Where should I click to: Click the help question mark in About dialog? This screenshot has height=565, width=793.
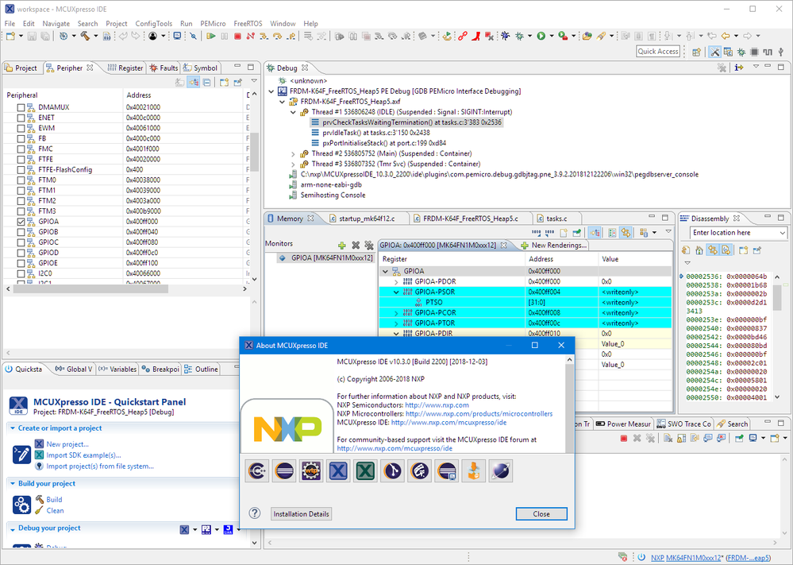click(x=254, y=513)
